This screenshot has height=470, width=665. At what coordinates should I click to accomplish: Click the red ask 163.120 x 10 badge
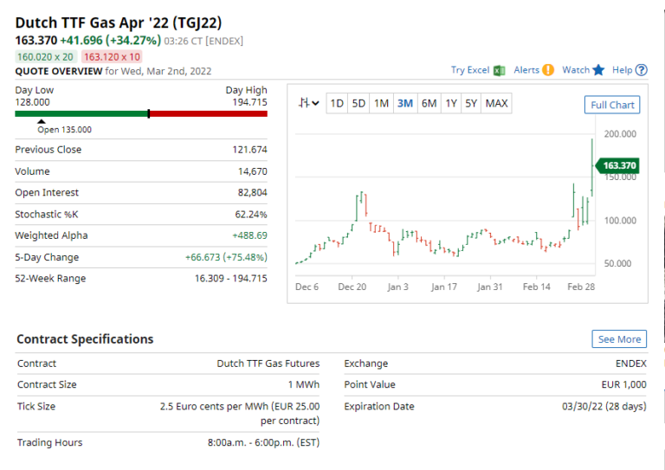click(112, 56)
